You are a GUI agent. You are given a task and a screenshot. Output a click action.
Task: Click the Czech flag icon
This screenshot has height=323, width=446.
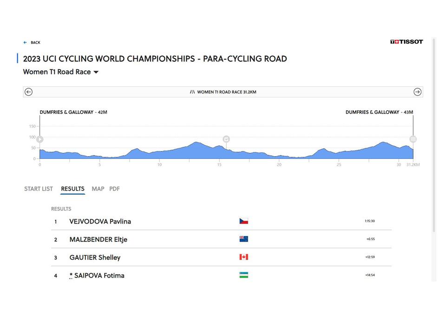click(x=244, y=221)
